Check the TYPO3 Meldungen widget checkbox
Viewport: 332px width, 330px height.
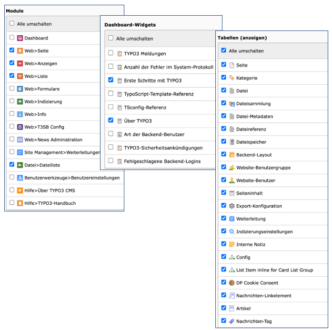(111, 53)
